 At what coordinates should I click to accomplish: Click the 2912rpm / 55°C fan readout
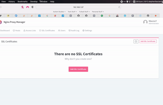142,2
